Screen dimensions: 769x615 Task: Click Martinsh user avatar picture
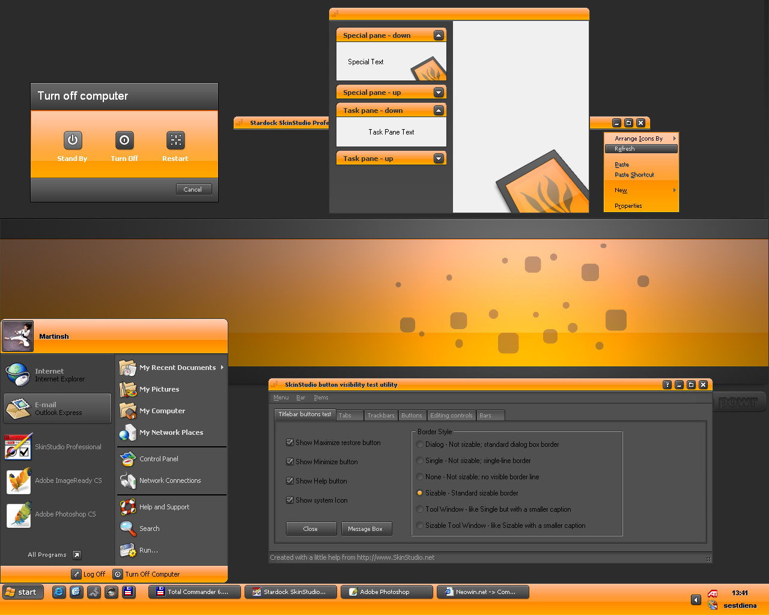click(17, 336)
